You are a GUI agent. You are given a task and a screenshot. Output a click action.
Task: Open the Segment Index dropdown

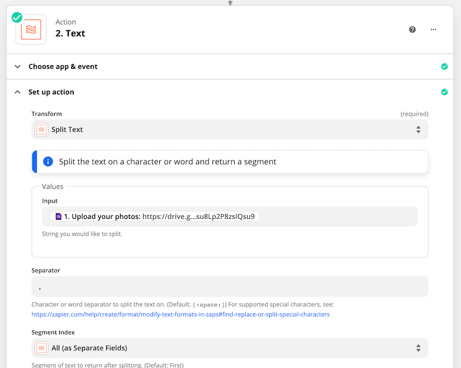230,348
